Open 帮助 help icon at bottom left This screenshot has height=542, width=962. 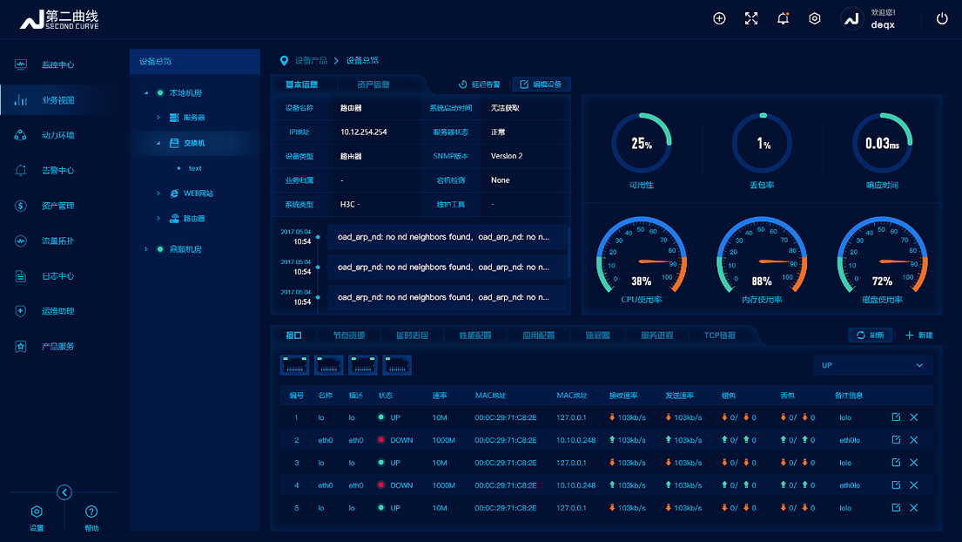pos(91,512)
